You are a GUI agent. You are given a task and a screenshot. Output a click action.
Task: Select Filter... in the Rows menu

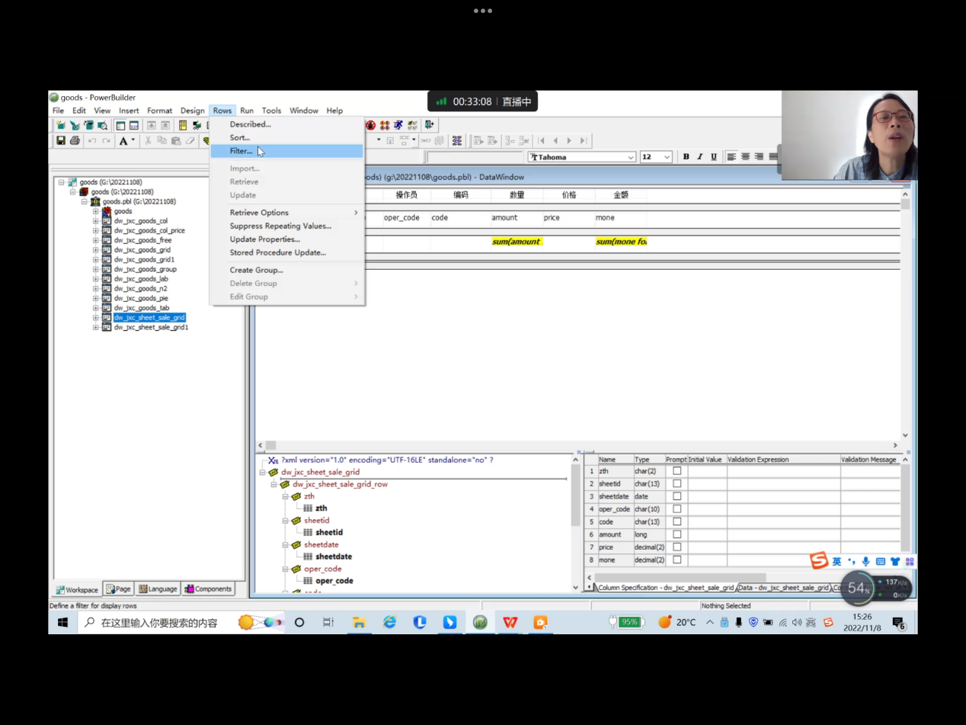tap(241, 151)
